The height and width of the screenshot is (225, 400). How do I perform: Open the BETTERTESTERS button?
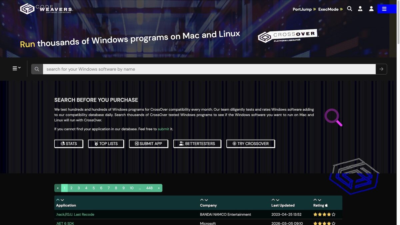pyautogui.click(x=197, y=144)
